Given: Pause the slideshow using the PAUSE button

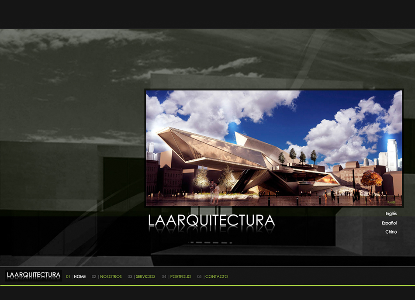Looking at the screenshot, I should [x=391, y=203].
